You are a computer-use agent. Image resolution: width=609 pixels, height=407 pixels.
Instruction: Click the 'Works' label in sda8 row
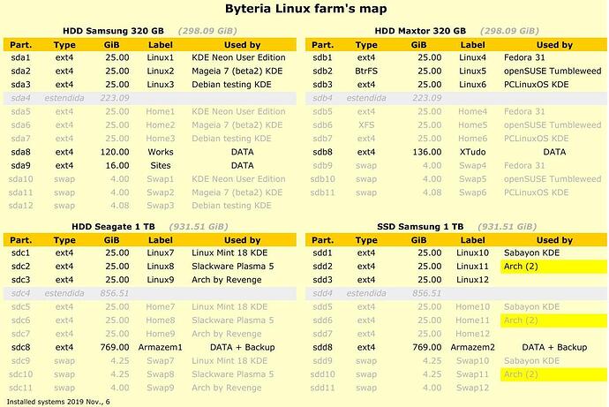click(x=161, y=152)
